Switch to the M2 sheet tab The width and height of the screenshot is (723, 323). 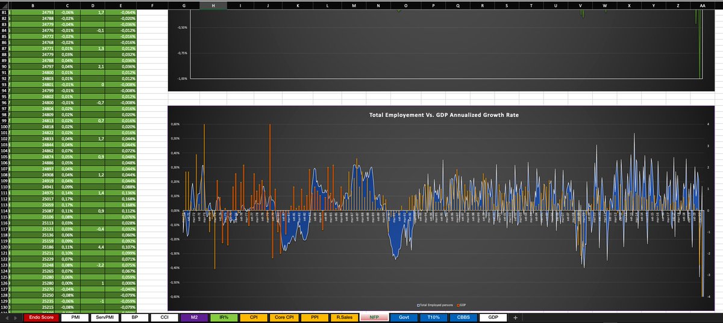(x=194, y=317)
